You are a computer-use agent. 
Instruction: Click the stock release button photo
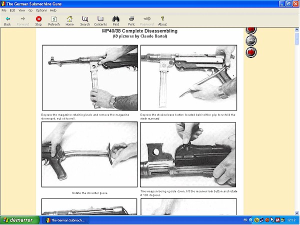coord(188,77)
